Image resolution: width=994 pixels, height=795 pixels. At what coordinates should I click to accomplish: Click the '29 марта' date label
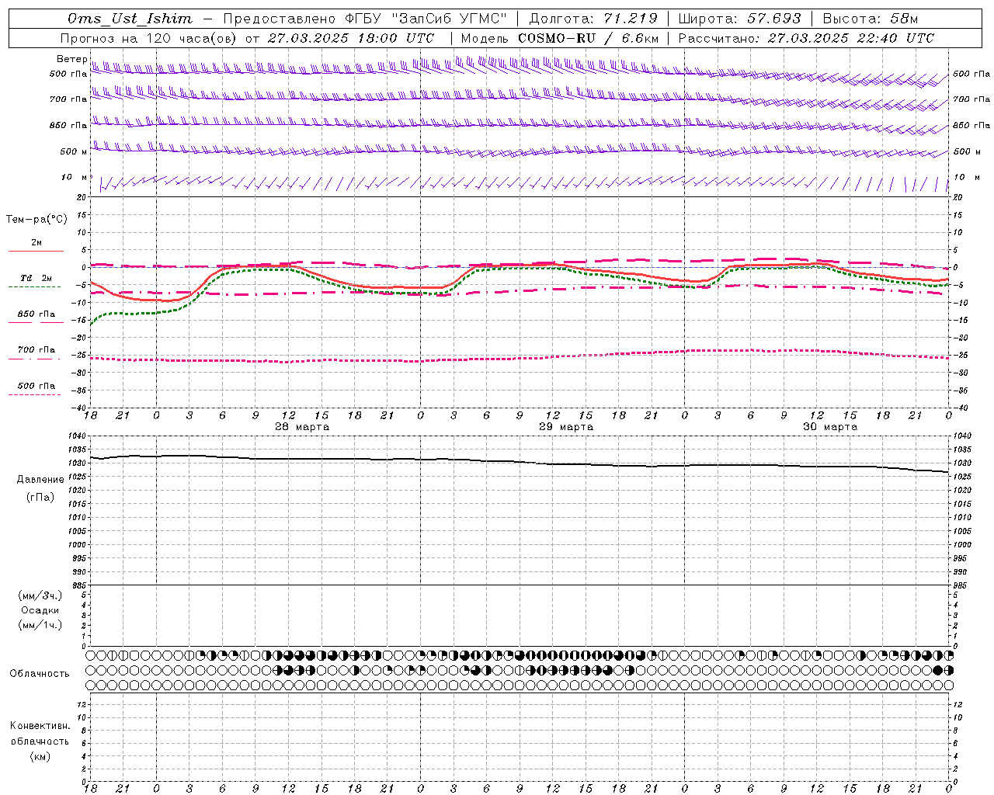click(x=566, y=427)
